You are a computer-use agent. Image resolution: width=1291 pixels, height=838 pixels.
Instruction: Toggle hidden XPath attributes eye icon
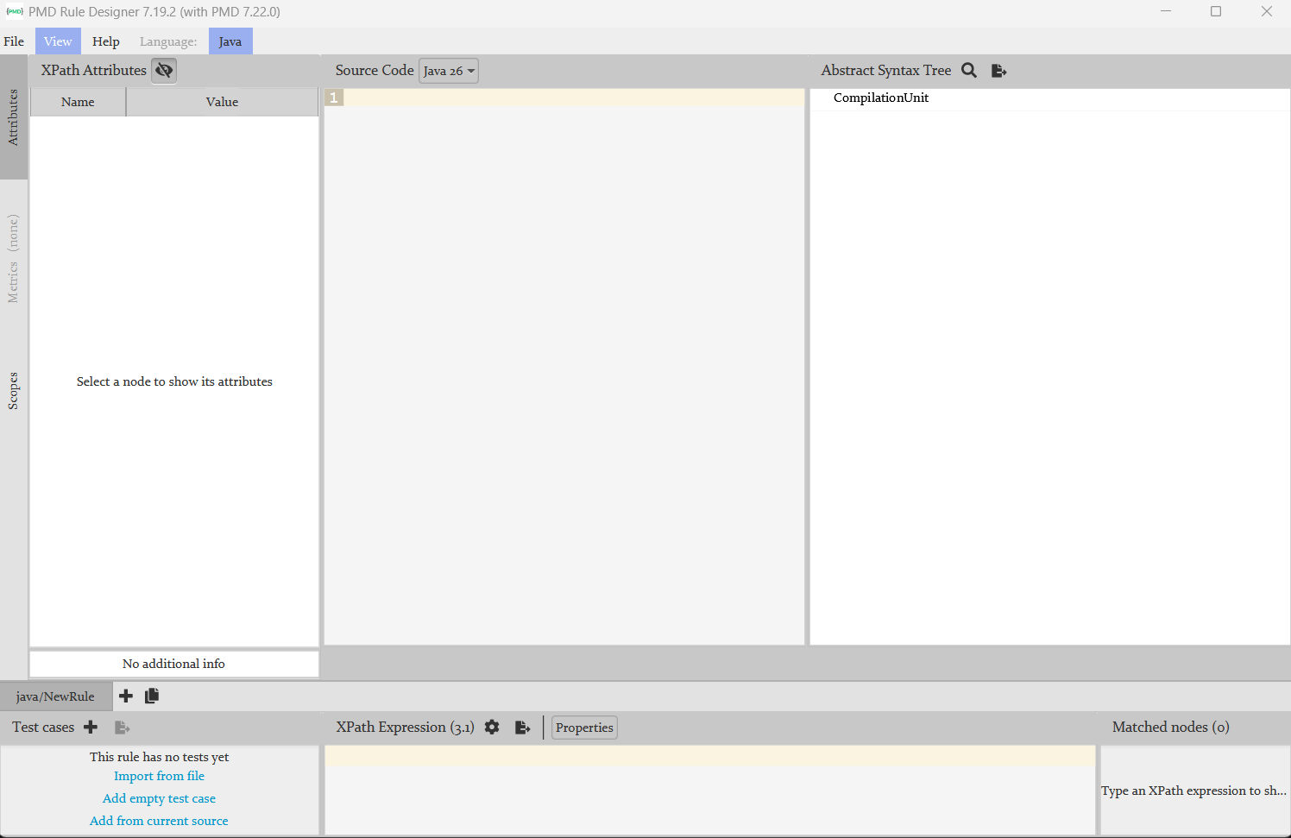(x=164, y=71)
